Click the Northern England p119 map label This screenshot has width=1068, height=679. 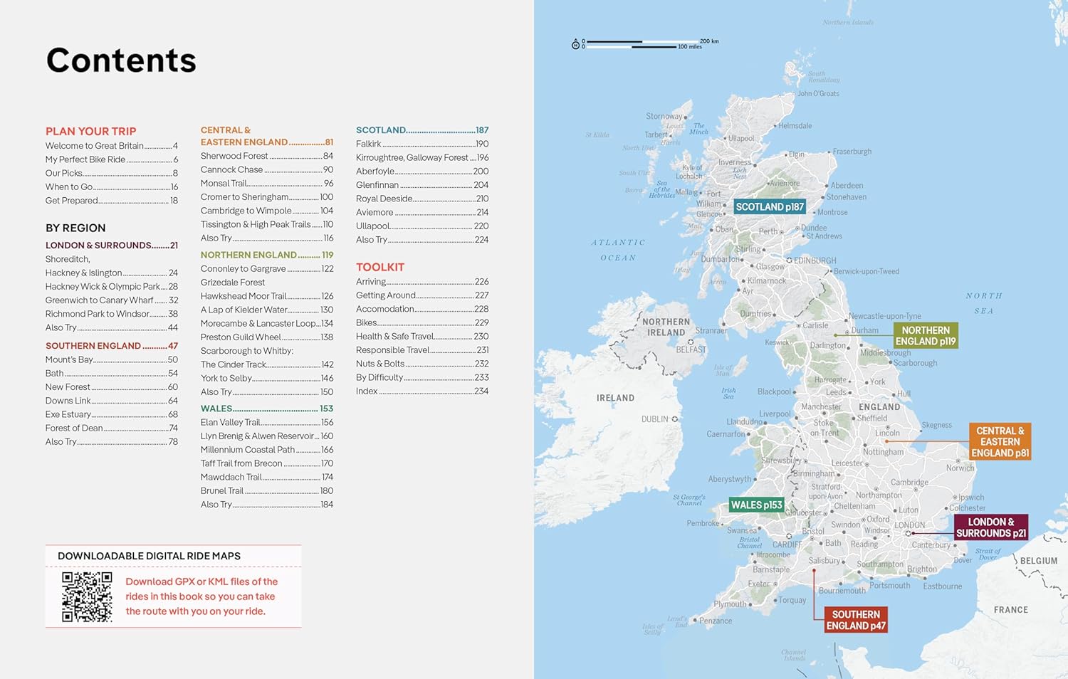(x=925, y=336)
